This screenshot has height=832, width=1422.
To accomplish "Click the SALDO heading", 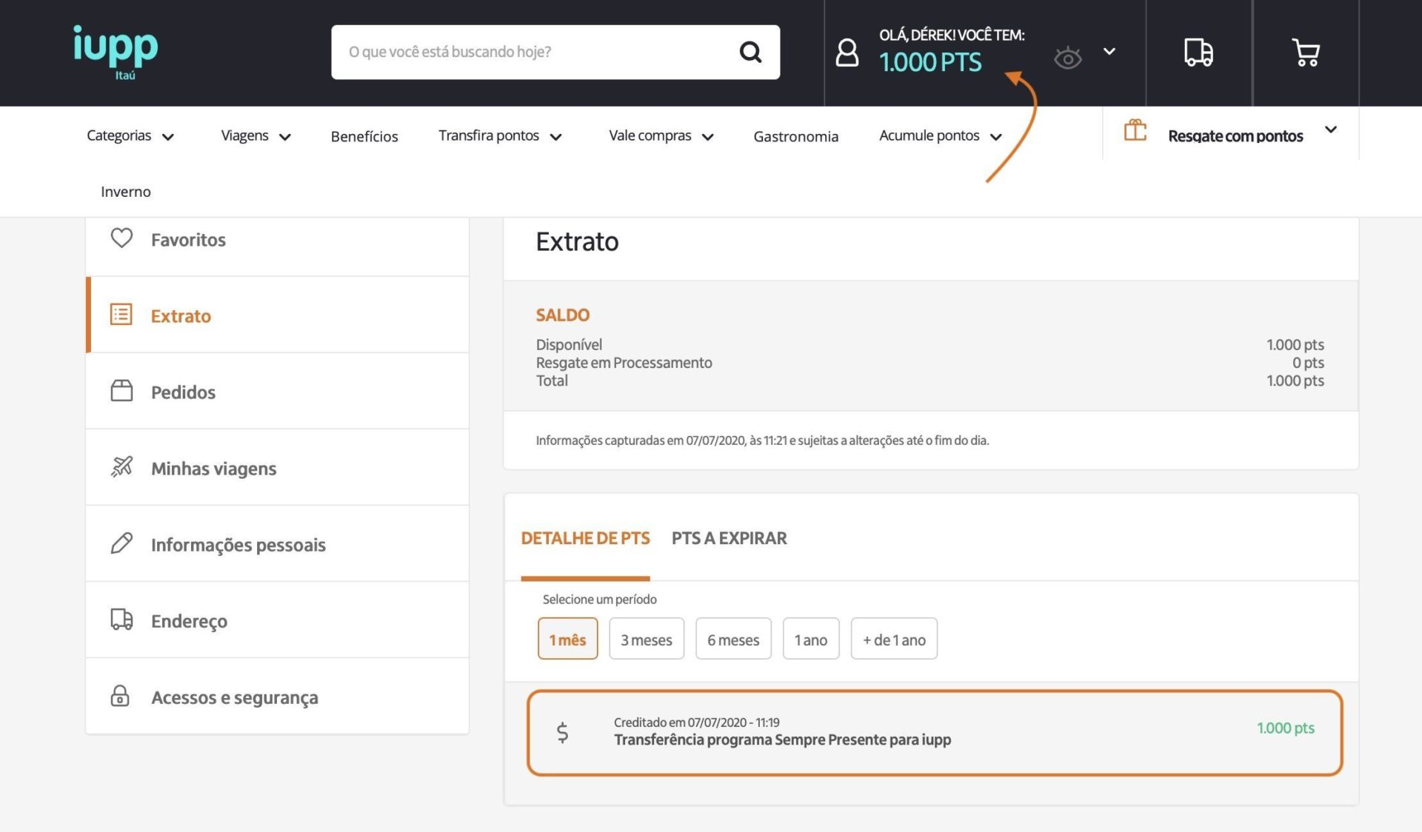I will tap(562, 315).
